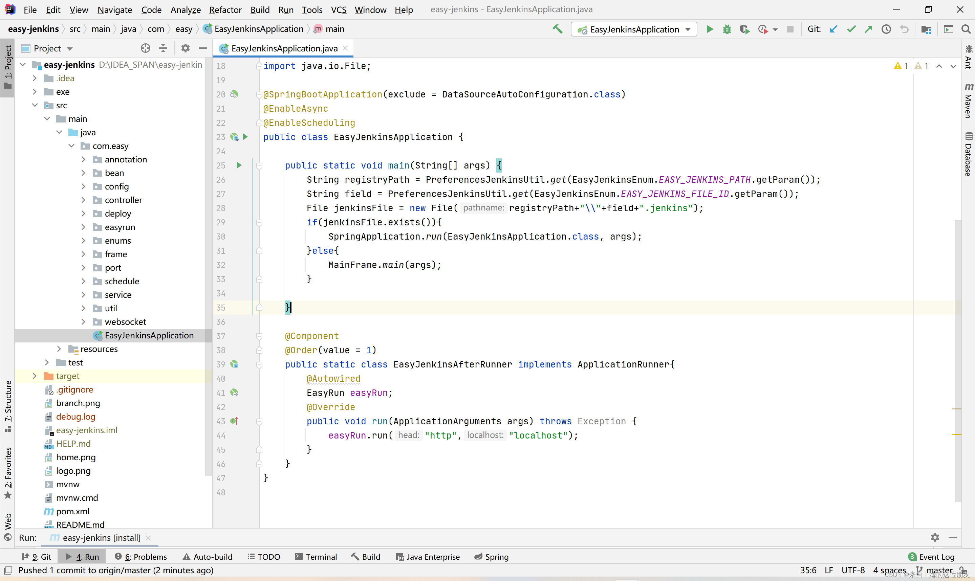
Task: Open the Analyze menu
Action: tap(186, 9)
